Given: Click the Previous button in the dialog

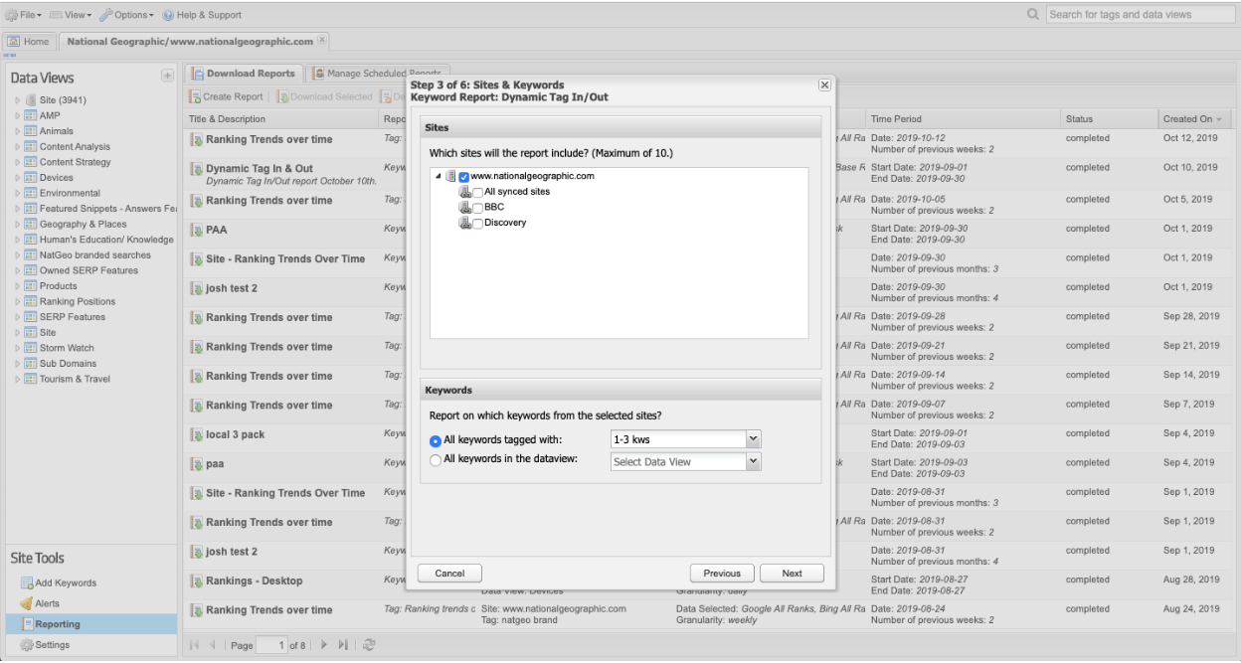Looking at the screenshot, I should tap(722, 574).
